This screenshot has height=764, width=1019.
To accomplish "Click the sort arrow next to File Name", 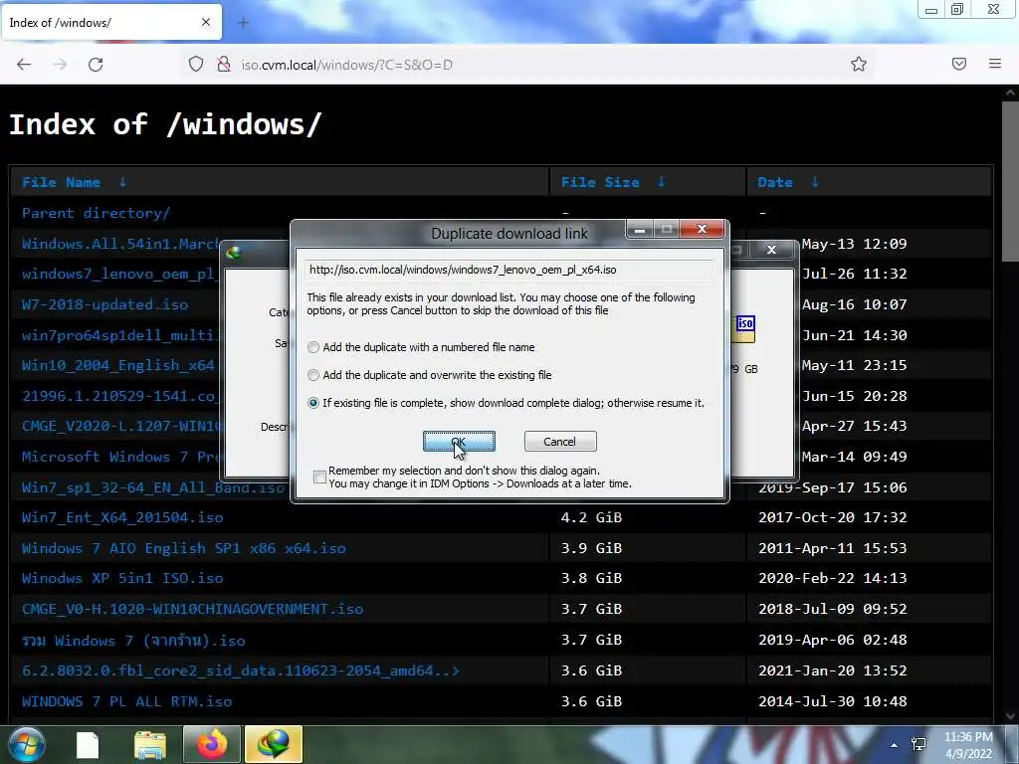I will [x=122, y=183].
